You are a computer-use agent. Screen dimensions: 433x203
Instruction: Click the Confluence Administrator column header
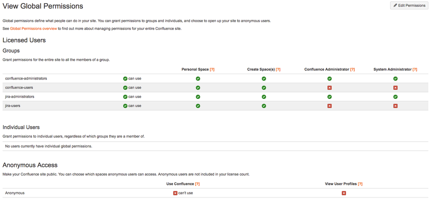point(327,70)
